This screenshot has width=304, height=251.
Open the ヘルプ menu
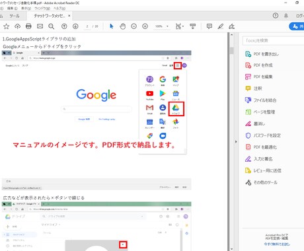[x=59, y=9]
